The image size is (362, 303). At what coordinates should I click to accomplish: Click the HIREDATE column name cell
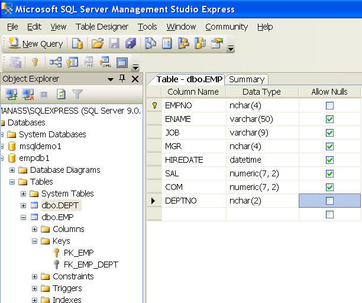pyautogui.click(x=194, y=160)
